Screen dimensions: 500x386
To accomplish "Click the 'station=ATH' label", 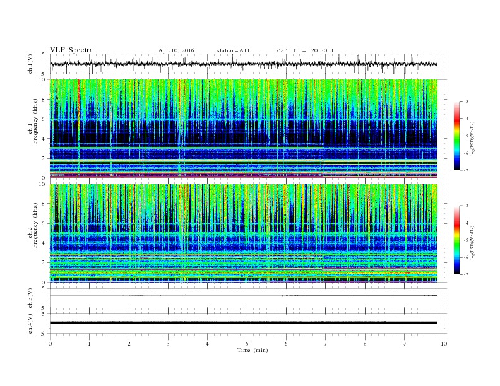I will (234, 50).
